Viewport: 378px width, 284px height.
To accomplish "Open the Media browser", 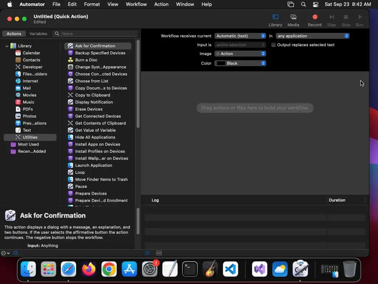I will click(x=293, y=20).
